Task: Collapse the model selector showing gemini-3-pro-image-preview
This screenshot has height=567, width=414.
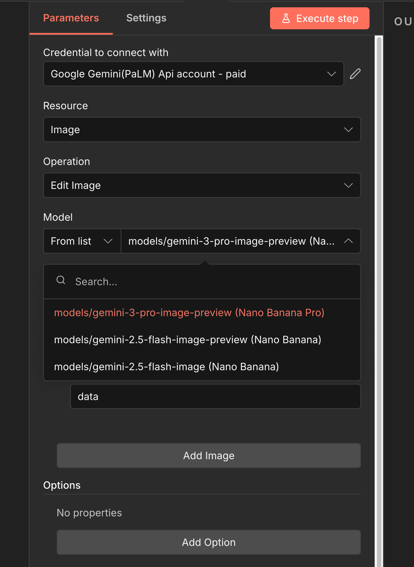Action: (x=241, y=241)
